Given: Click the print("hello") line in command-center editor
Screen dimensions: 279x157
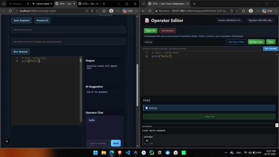Looking at the screenshot, I should click(30, 61).
